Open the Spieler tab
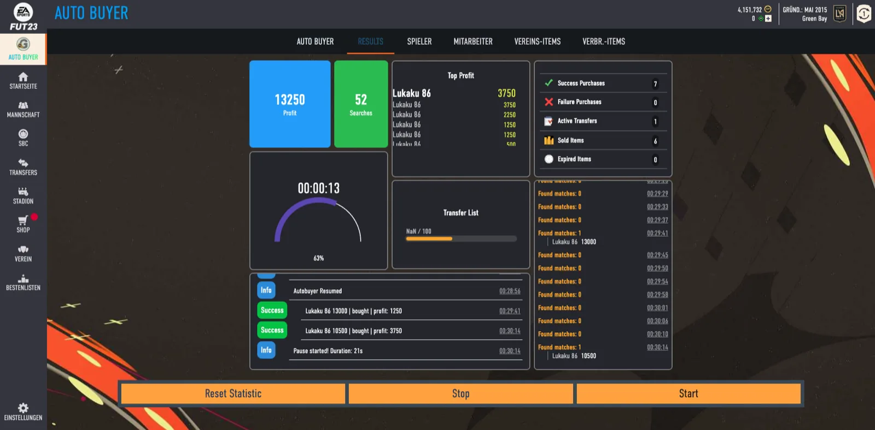Screen dimensions: 875x430 click(419, 41)
